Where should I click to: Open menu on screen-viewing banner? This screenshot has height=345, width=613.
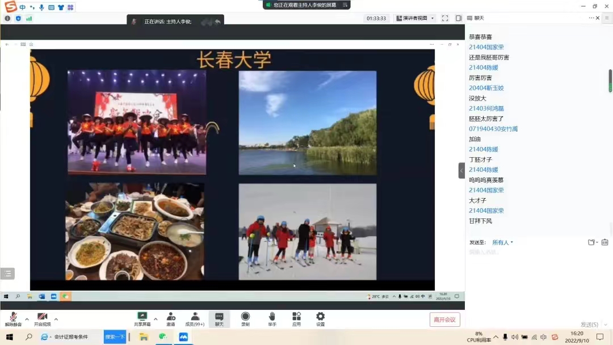[345, 5]
